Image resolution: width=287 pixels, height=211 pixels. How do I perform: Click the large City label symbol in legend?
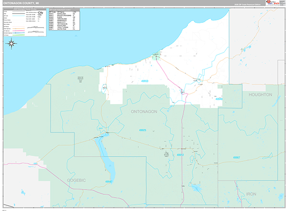pos(39,13)
